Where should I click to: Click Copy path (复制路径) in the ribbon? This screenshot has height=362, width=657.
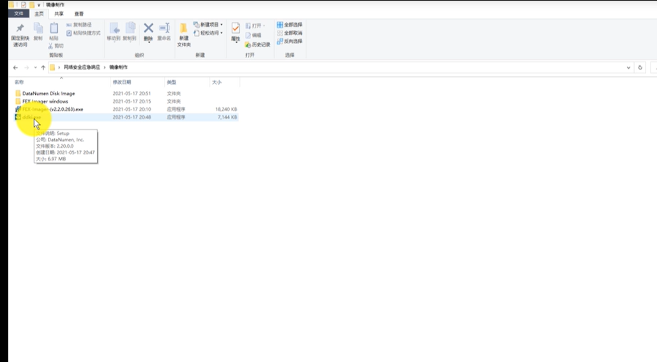click(x=79, y=25)
